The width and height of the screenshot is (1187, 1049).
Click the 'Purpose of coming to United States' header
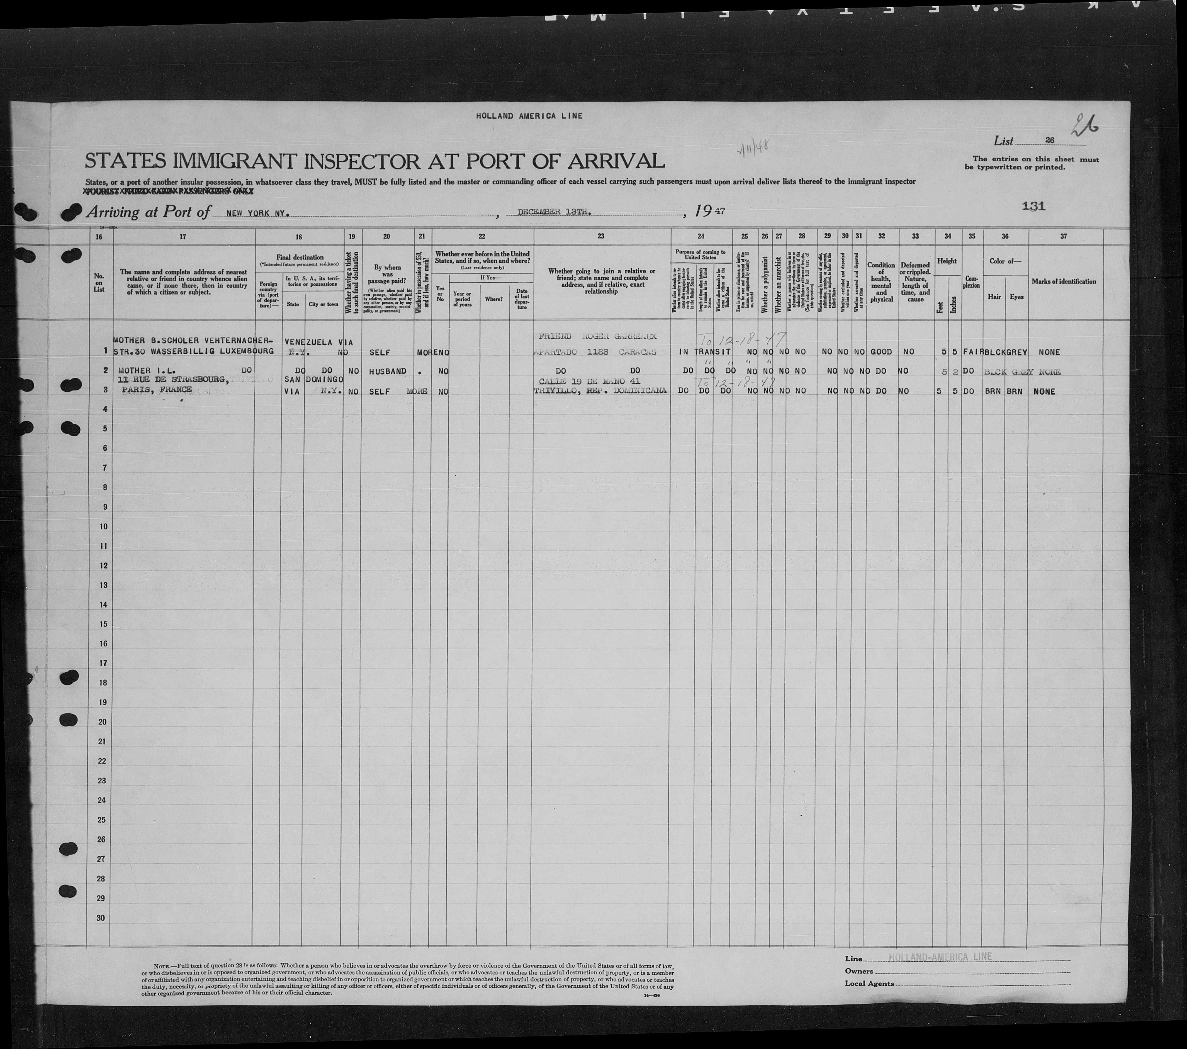pyautogui.click(x=700, y=255)
